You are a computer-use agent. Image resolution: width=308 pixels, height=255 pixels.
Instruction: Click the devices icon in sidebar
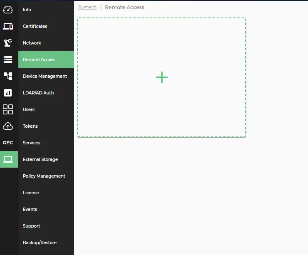pyautogui.click(x=8, y=26)
